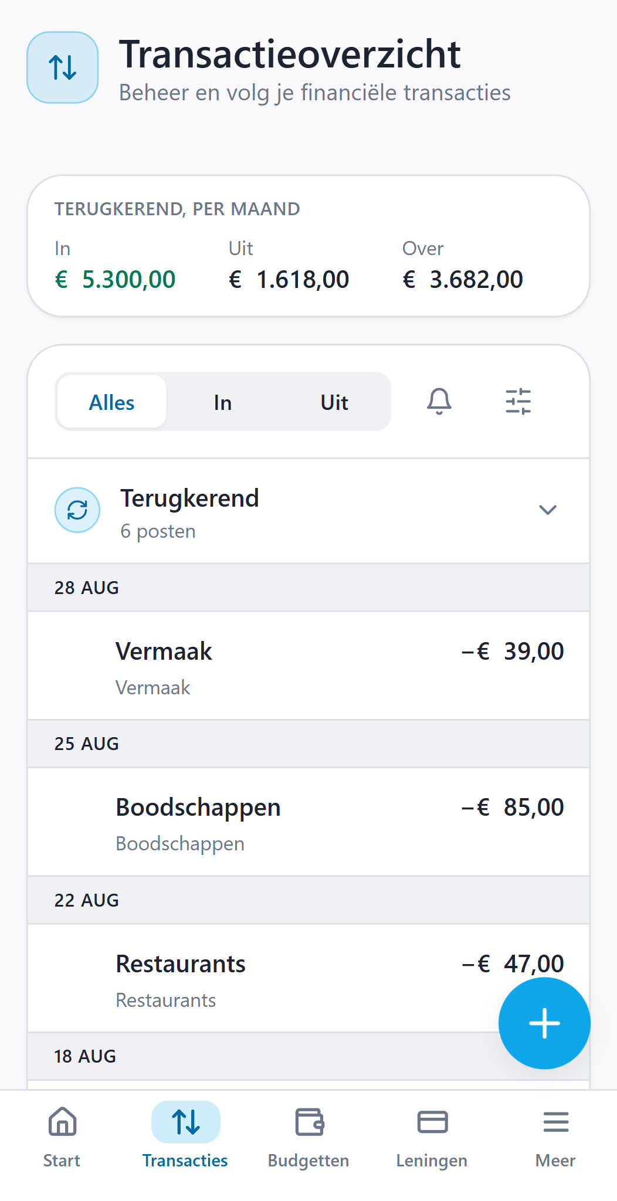This screenshot has width=617, height=1201.
Task: Tap the 25 AUG date header
Action: pyautogui.click(x=308, y=744)
